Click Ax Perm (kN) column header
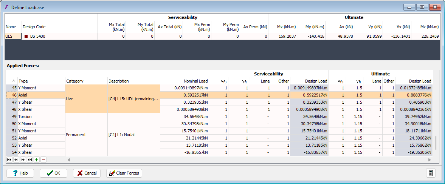 click(254, 27)
